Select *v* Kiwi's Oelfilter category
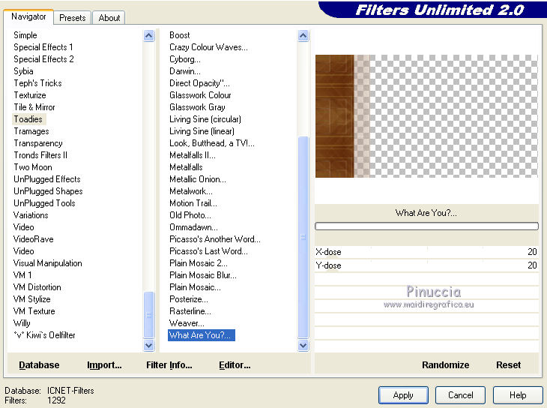Screen dimensions: 547x408 [x=44, y=335]
